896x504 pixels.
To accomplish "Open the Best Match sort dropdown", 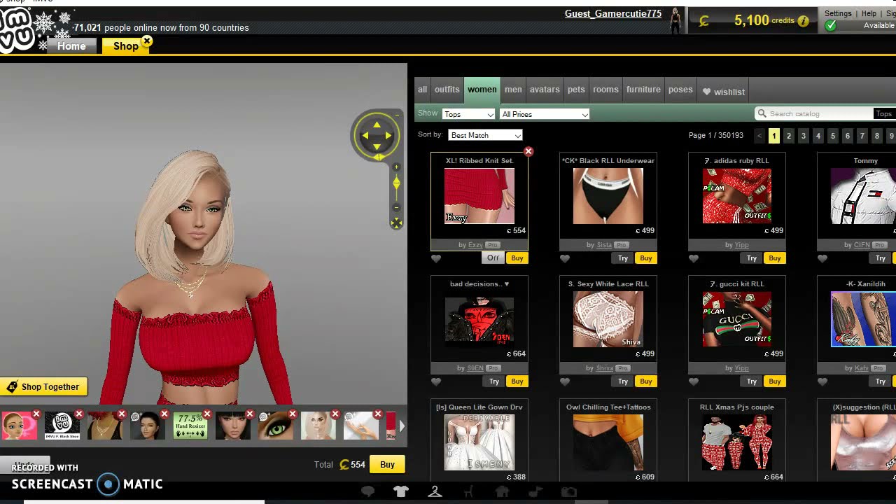I will [485, 135].
